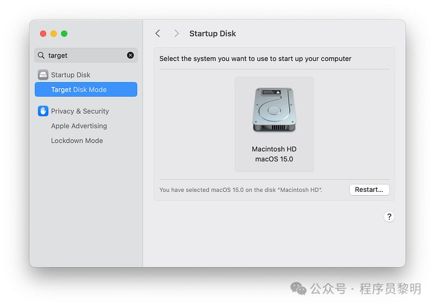Click the search magnifier icon

click(x=41, y=55)
